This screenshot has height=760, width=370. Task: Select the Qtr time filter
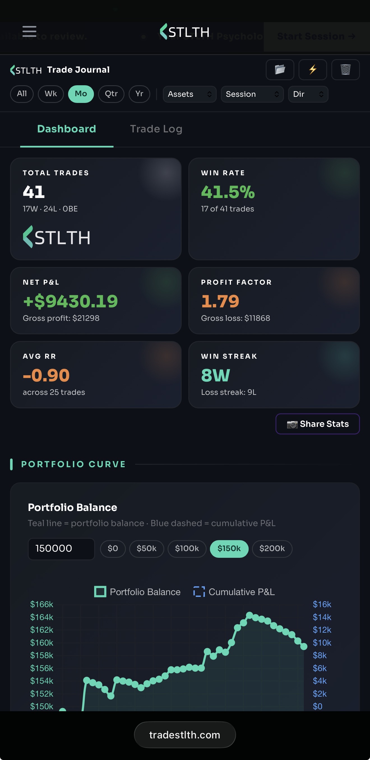[111, 94]
